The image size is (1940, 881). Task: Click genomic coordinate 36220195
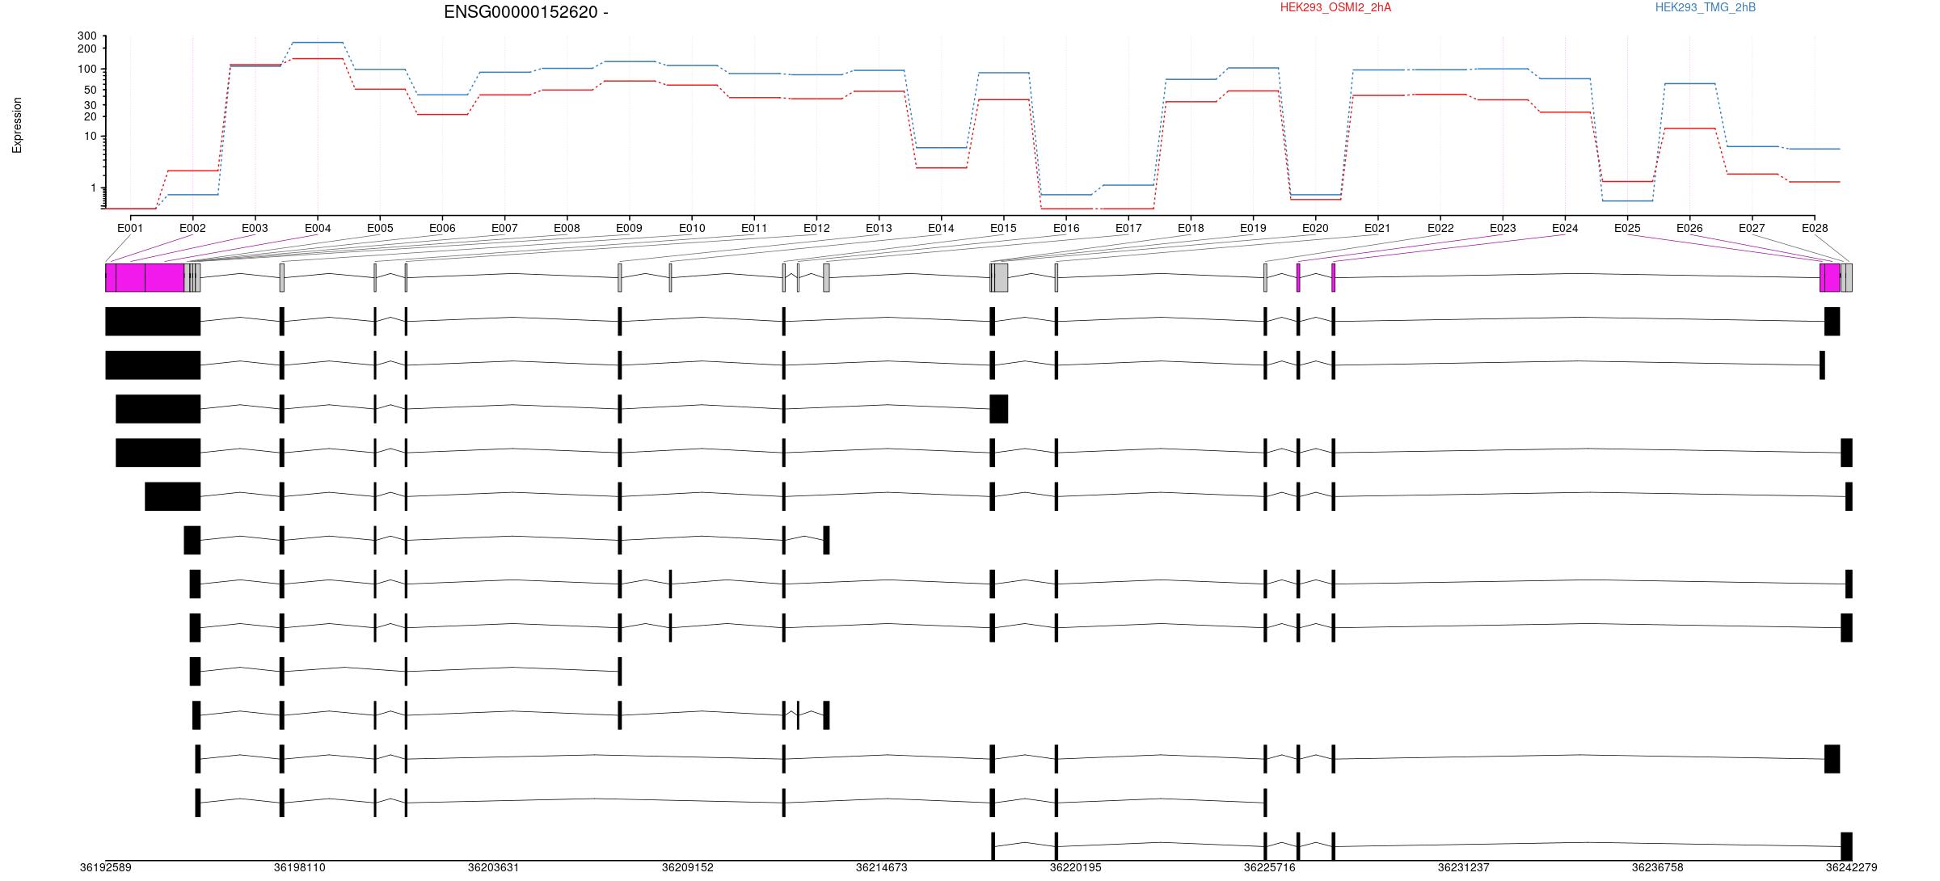[x=1075, y=867]
